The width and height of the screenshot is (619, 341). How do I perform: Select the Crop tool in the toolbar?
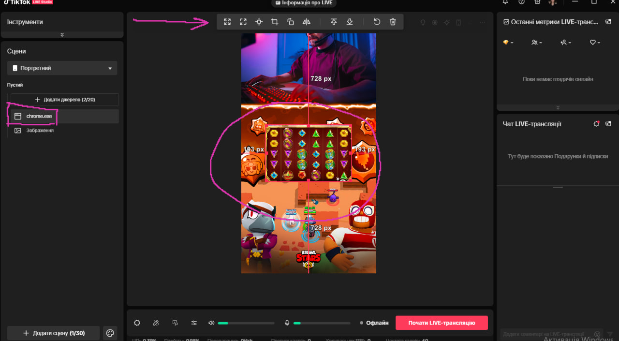click(x=275, y=22)
